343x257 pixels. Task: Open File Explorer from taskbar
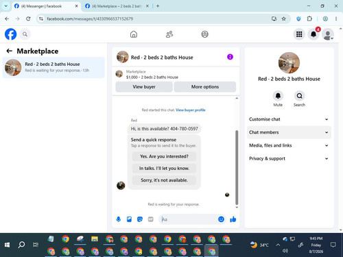(x=95, y=239)
